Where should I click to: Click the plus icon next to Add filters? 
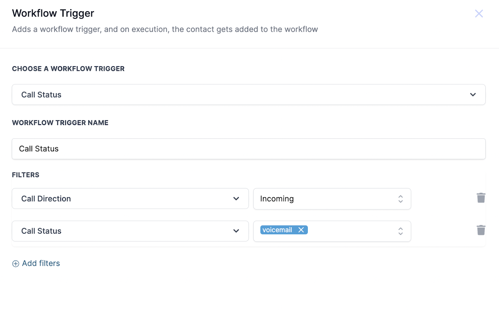click(x=15, y=264)
